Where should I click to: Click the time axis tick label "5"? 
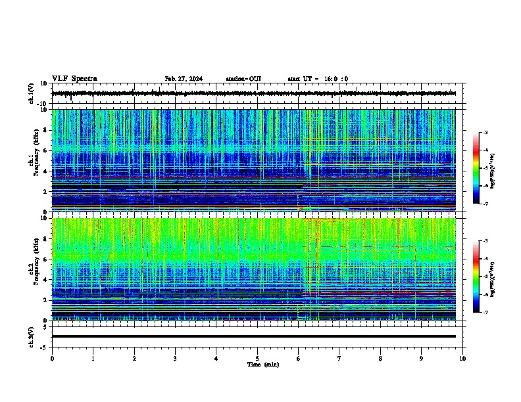pyautogui.click(x=257, y=359)
